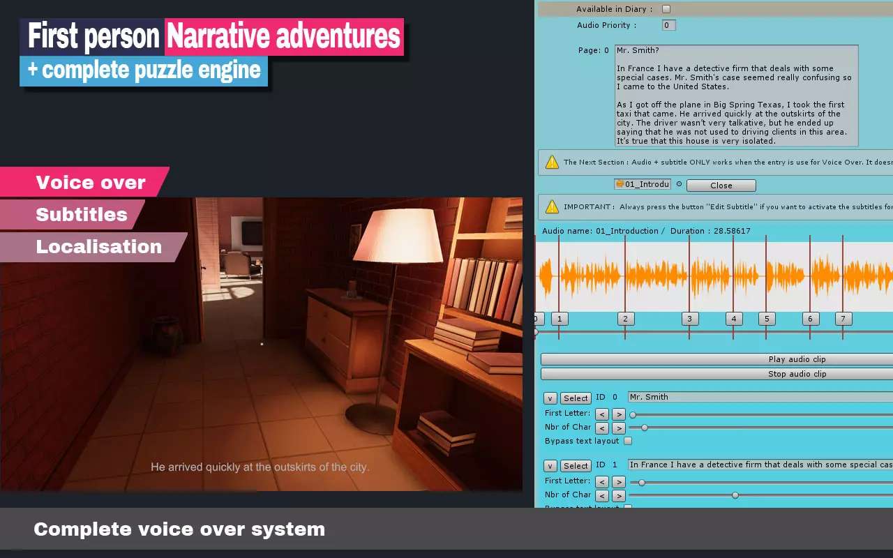Increase First Letter for ID 0 with >
Screen dimensions: 893x558
tap(619, 414)
